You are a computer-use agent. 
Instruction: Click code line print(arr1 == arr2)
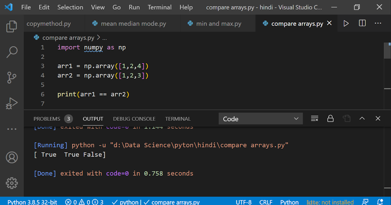(94, 94)
